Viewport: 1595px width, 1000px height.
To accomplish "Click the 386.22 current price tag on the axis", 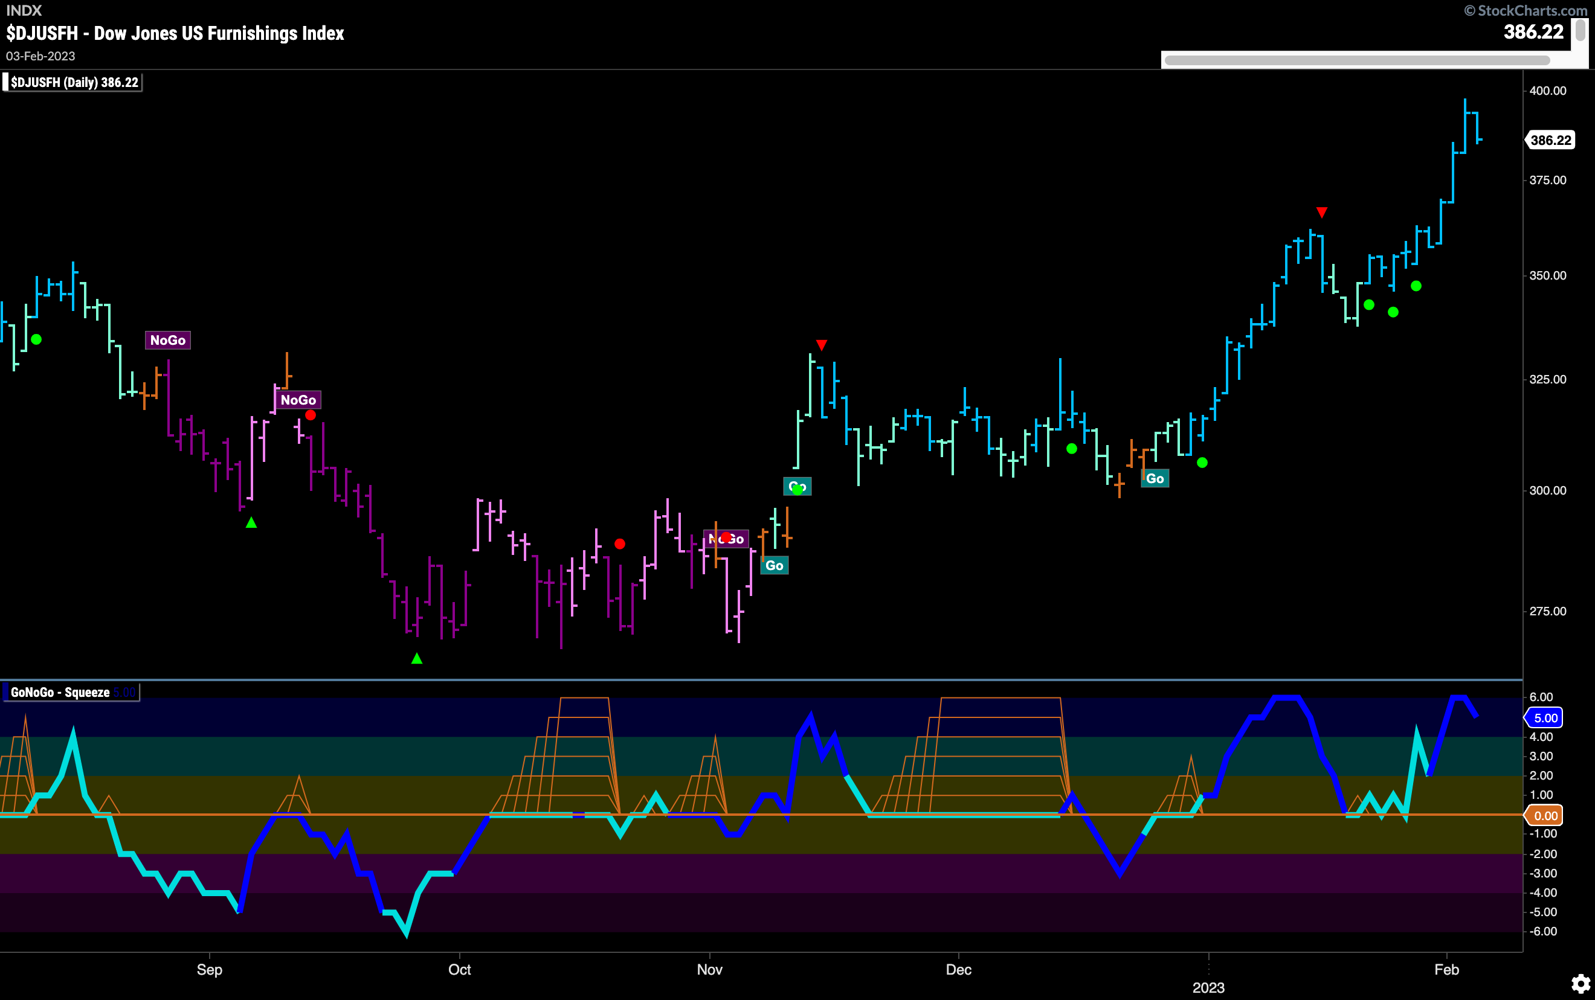I will 1550,140.
